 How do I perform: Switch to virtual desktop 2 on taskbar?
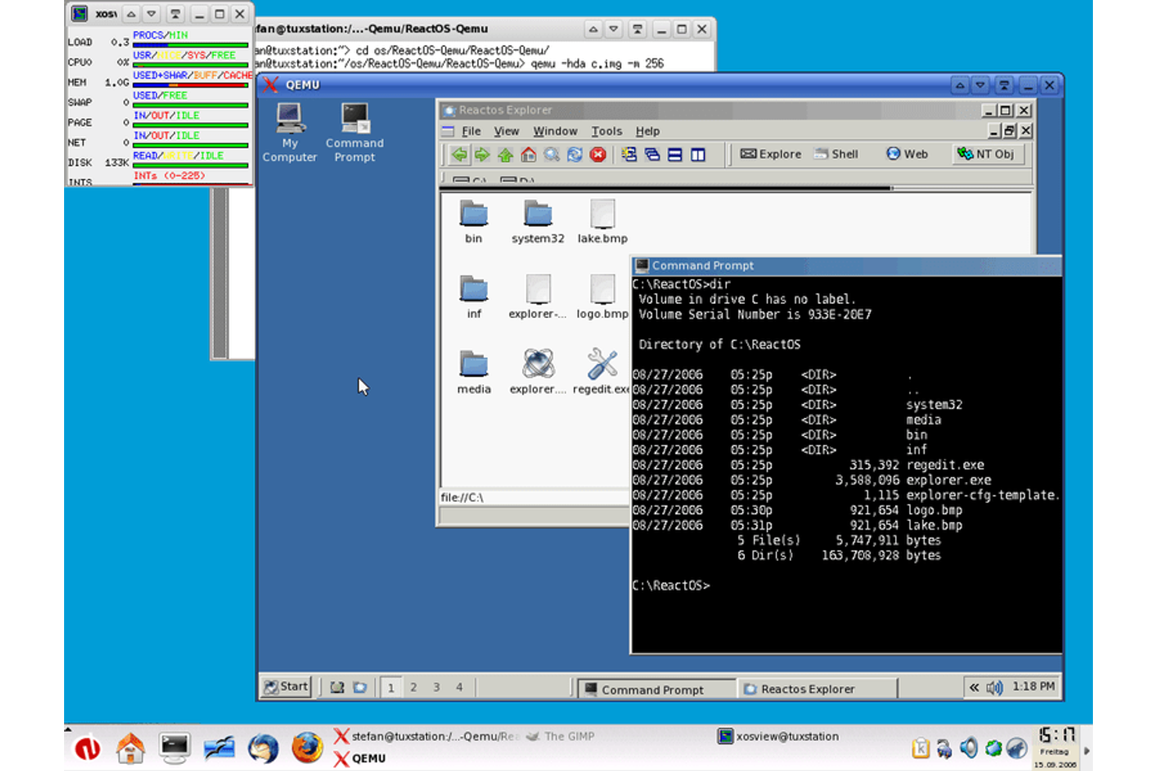point(414,687)
